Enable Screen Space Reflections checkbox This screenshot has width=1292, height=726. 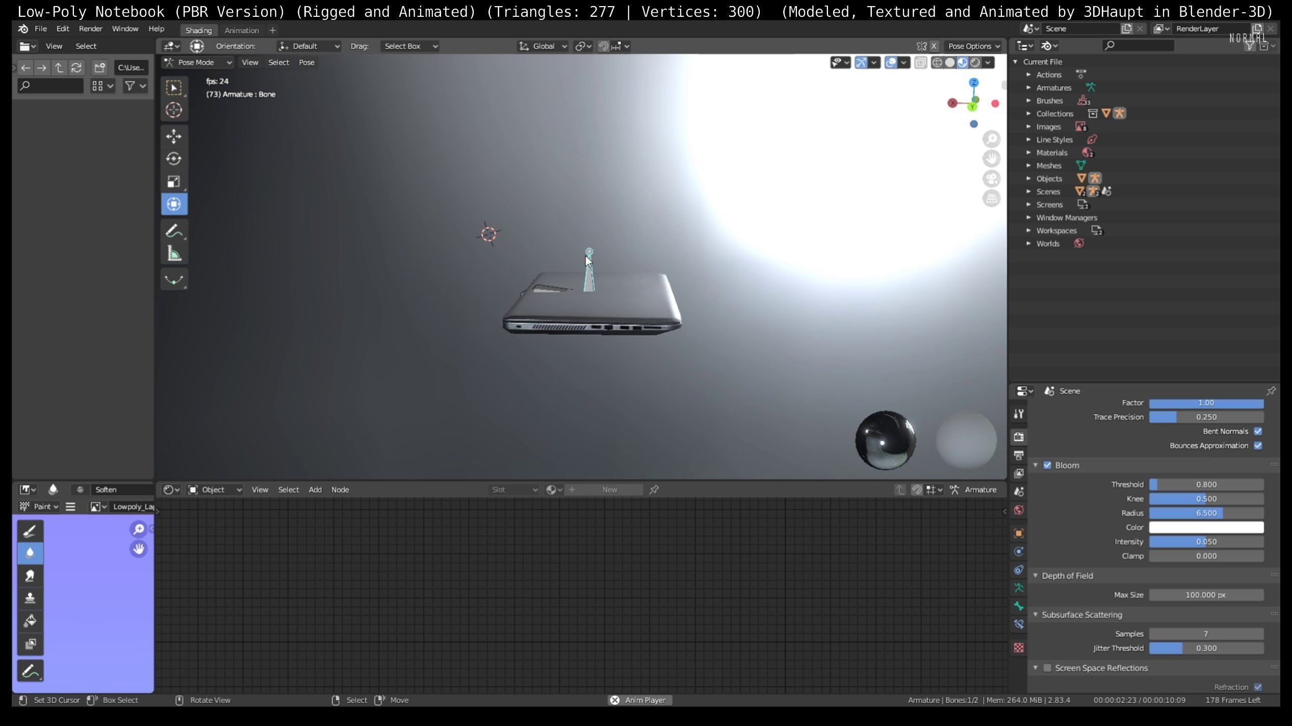(1047, 668)
